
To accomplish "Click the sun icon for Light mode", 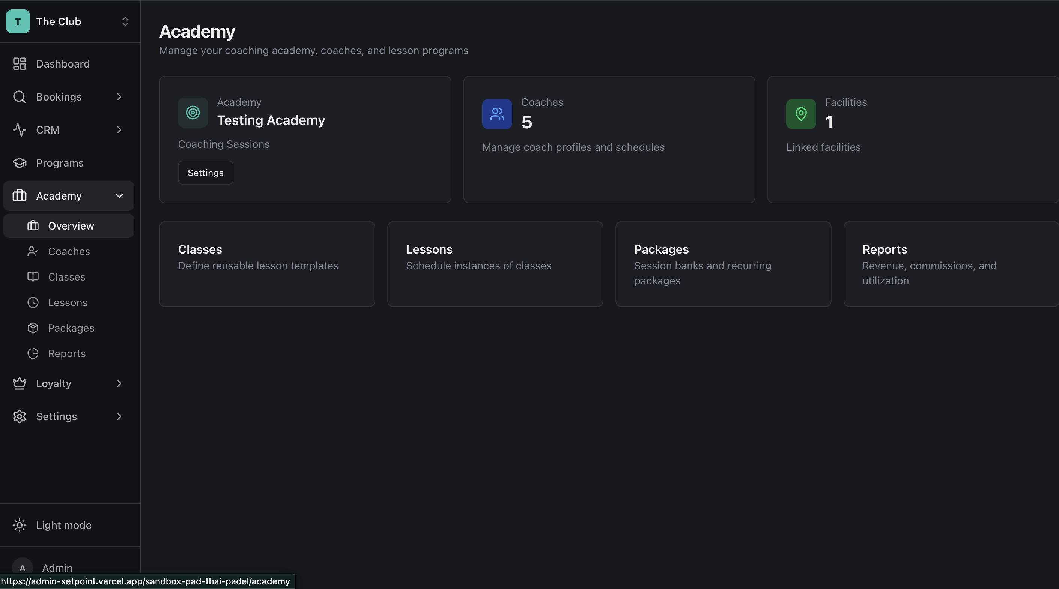I will tap(19, 525).
